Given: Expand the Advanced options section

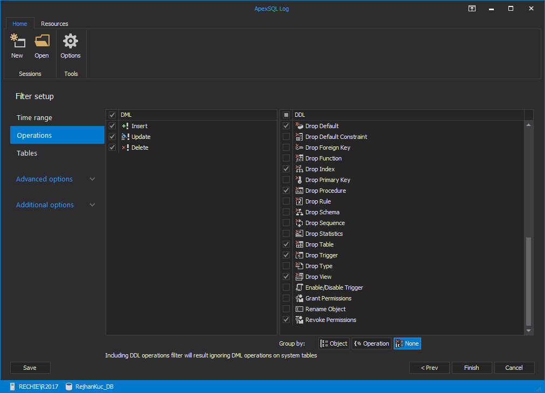Looking at the screenshot, I should (x=55, y=179).
